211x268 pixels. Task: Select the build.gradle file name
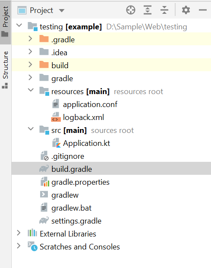click(x=72, y=169)
